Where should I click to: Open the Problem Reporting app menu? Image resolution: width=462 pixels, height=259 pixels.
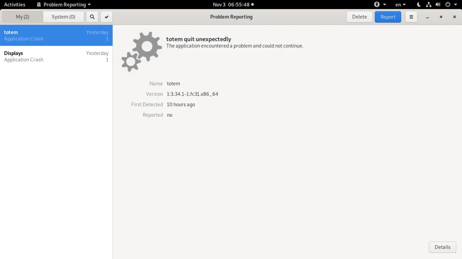64,5
